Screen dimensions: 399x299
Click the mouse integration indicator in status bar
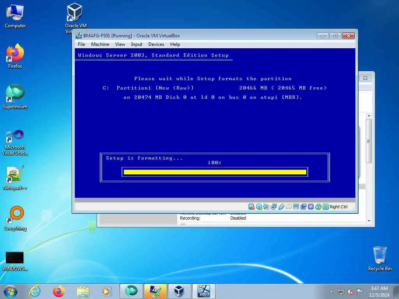point(318,207)
